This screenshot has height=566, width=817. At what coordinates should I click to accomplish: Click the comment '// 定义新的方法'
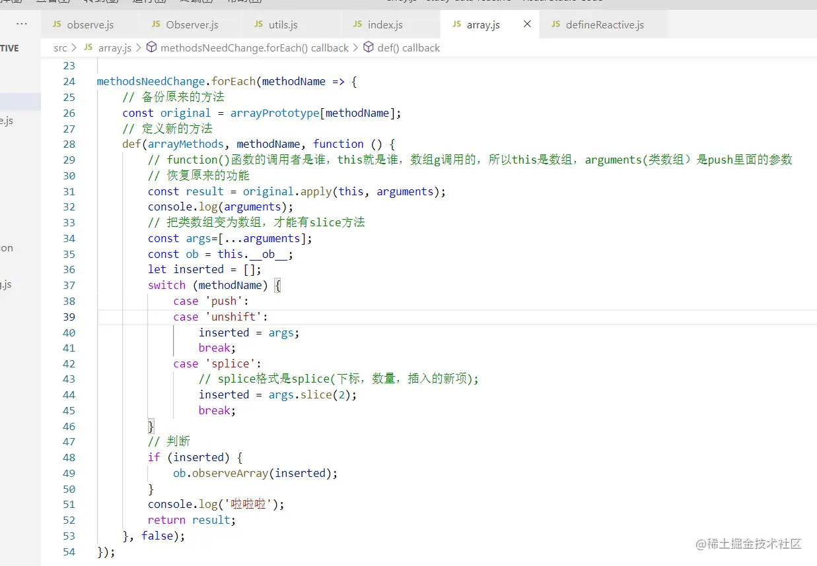(168, 129)
